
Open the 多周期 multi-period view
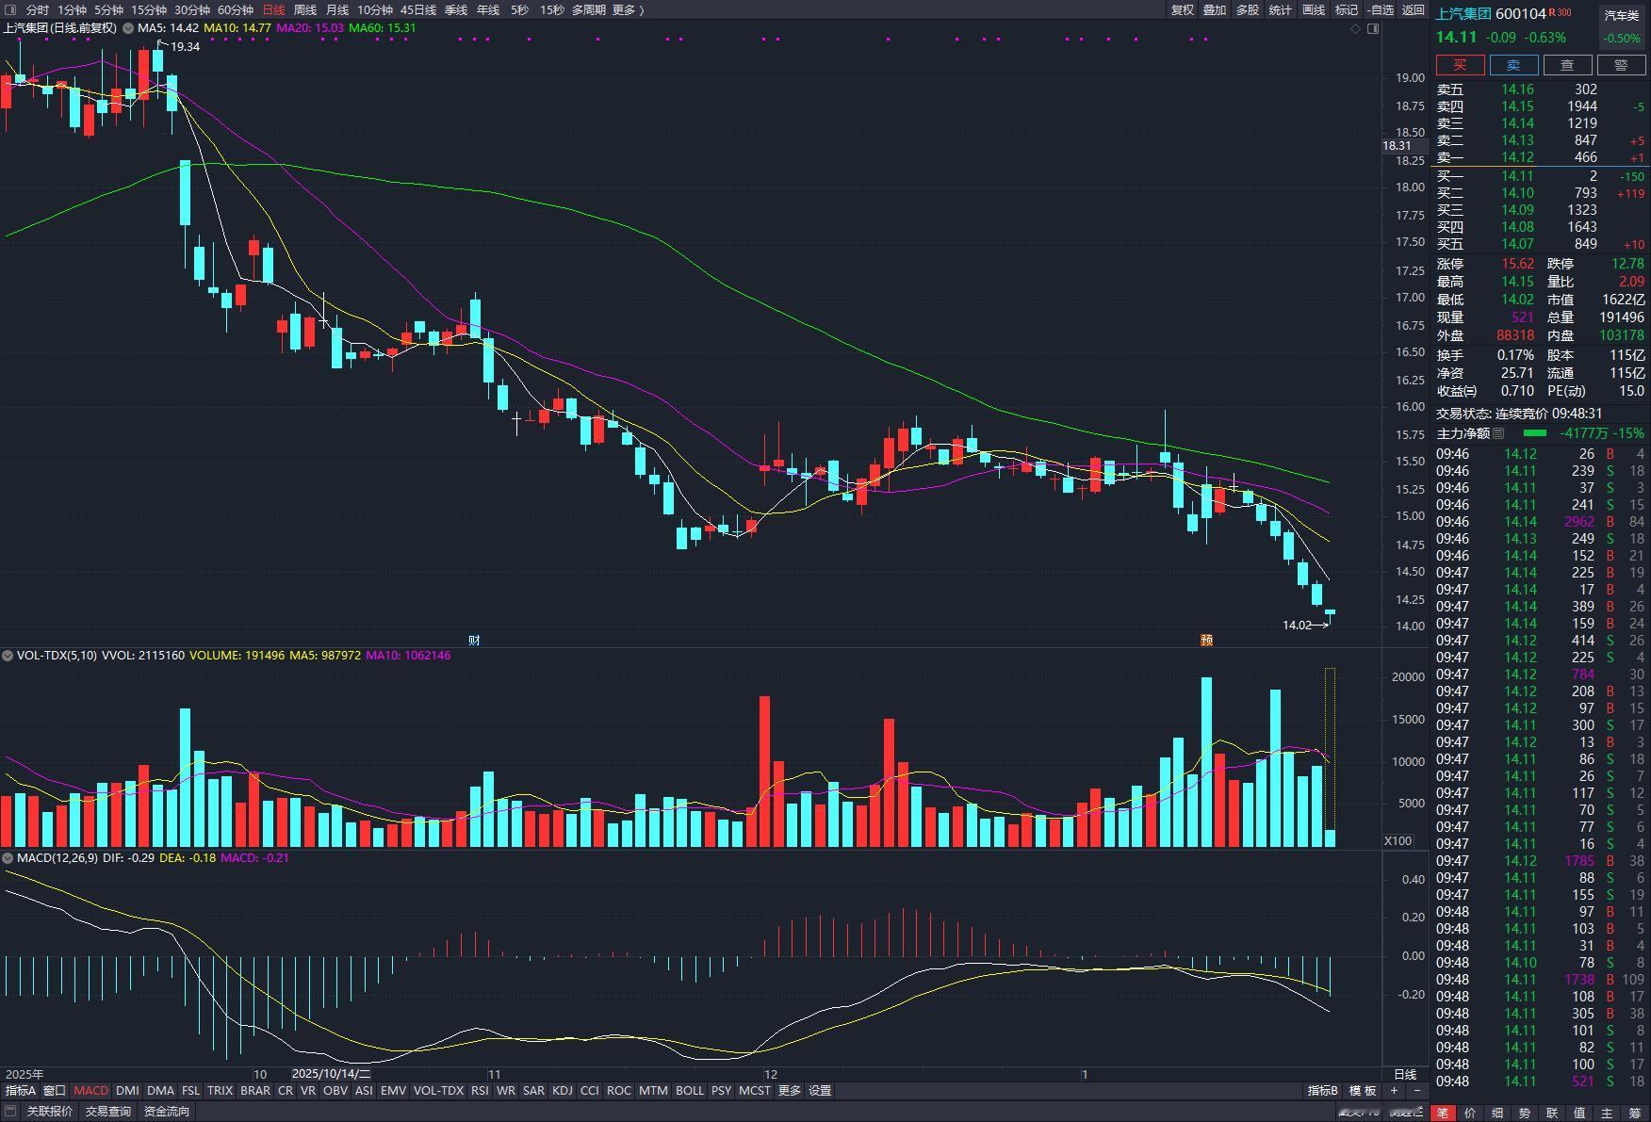[589, 9]
